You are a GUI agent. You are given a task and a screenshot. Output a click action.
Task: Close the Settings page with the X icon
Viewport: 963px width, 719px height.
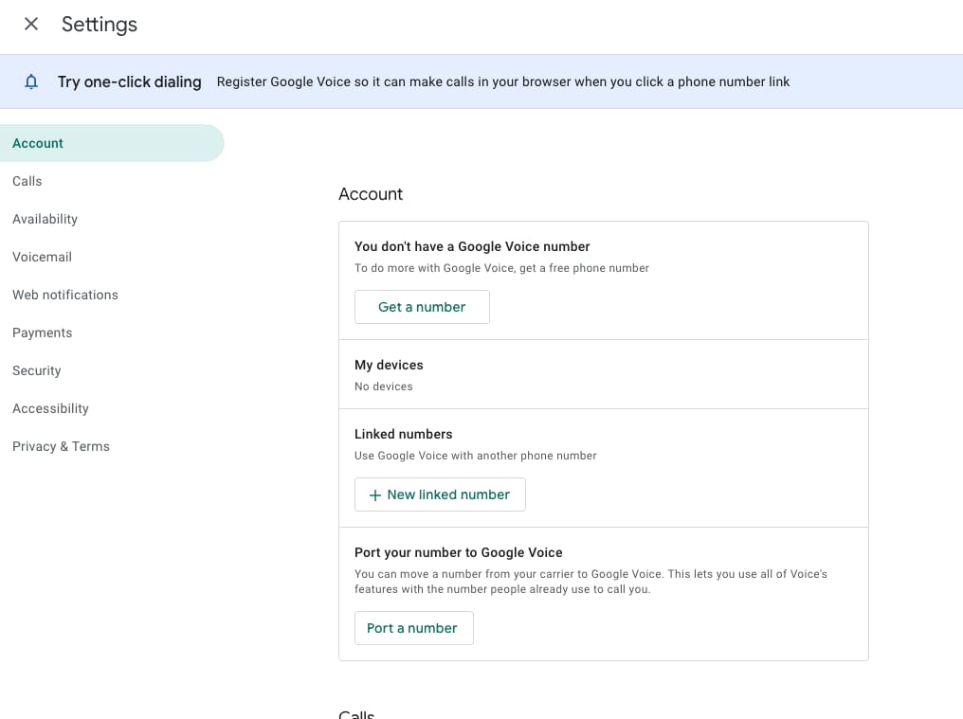point(31,25)
